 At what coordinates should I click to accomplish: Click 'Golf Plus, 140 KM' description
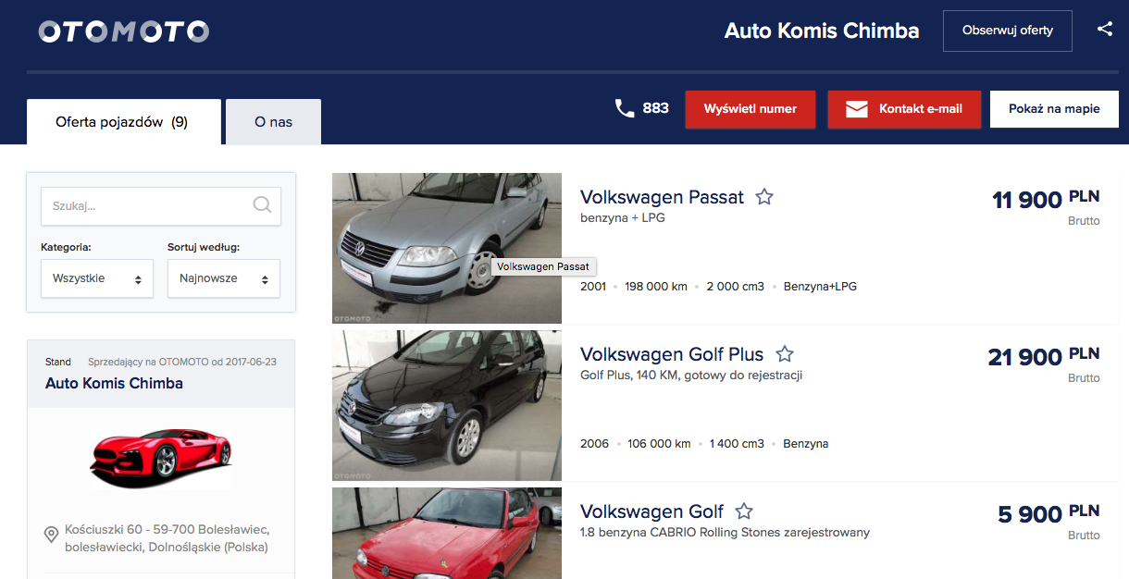point(691,376)
